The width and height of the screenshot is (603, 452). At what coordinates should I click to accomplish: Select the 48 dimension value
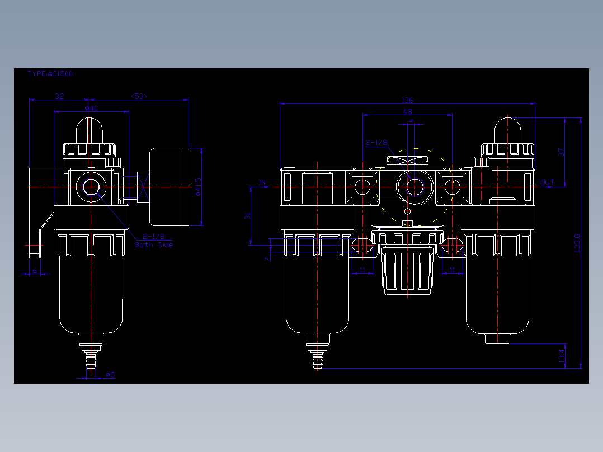[408, 111]
